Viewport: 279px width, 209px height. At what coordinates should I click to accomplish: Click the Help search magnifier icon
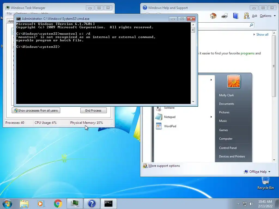251,25
